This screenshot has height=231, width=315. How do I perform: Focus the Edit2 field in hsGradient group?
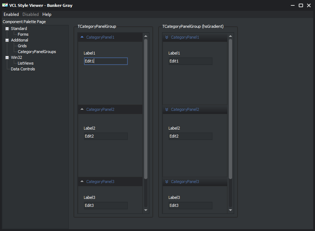[190, 136]
